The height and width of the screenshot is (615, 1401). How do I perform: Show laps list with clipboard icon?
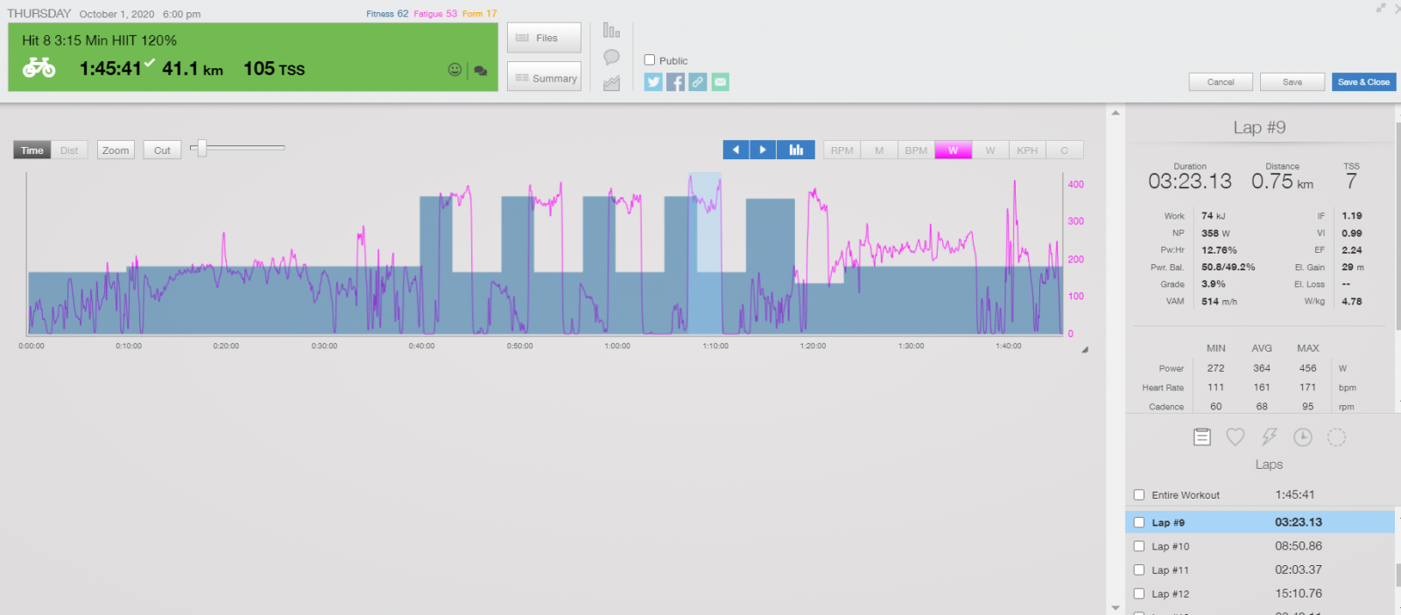(1202, 437)
